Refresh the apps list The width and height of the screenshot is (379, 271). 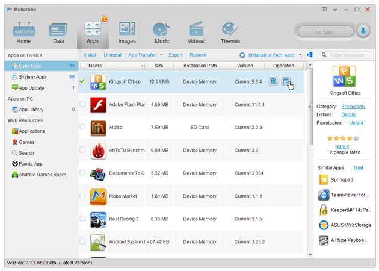[x=198, y=55]
